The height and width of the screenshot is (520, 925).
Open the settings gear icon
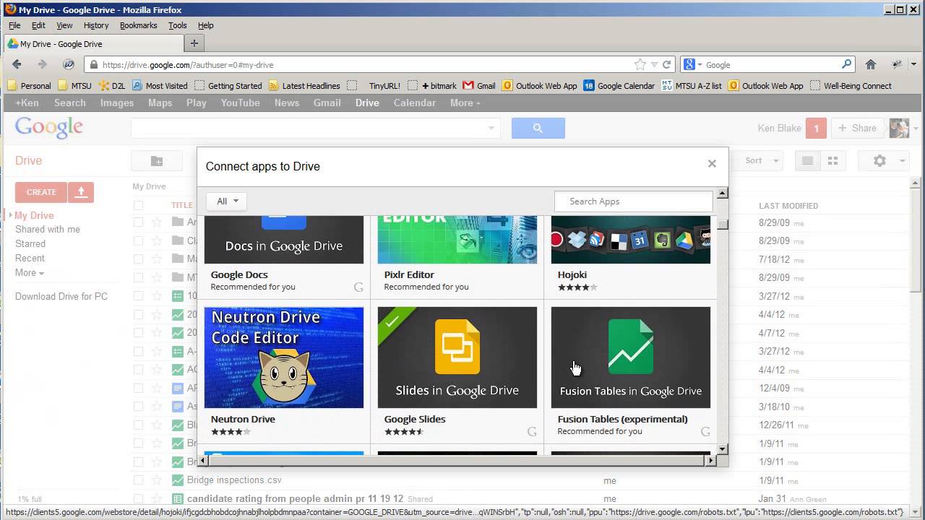tap(879, 160)
